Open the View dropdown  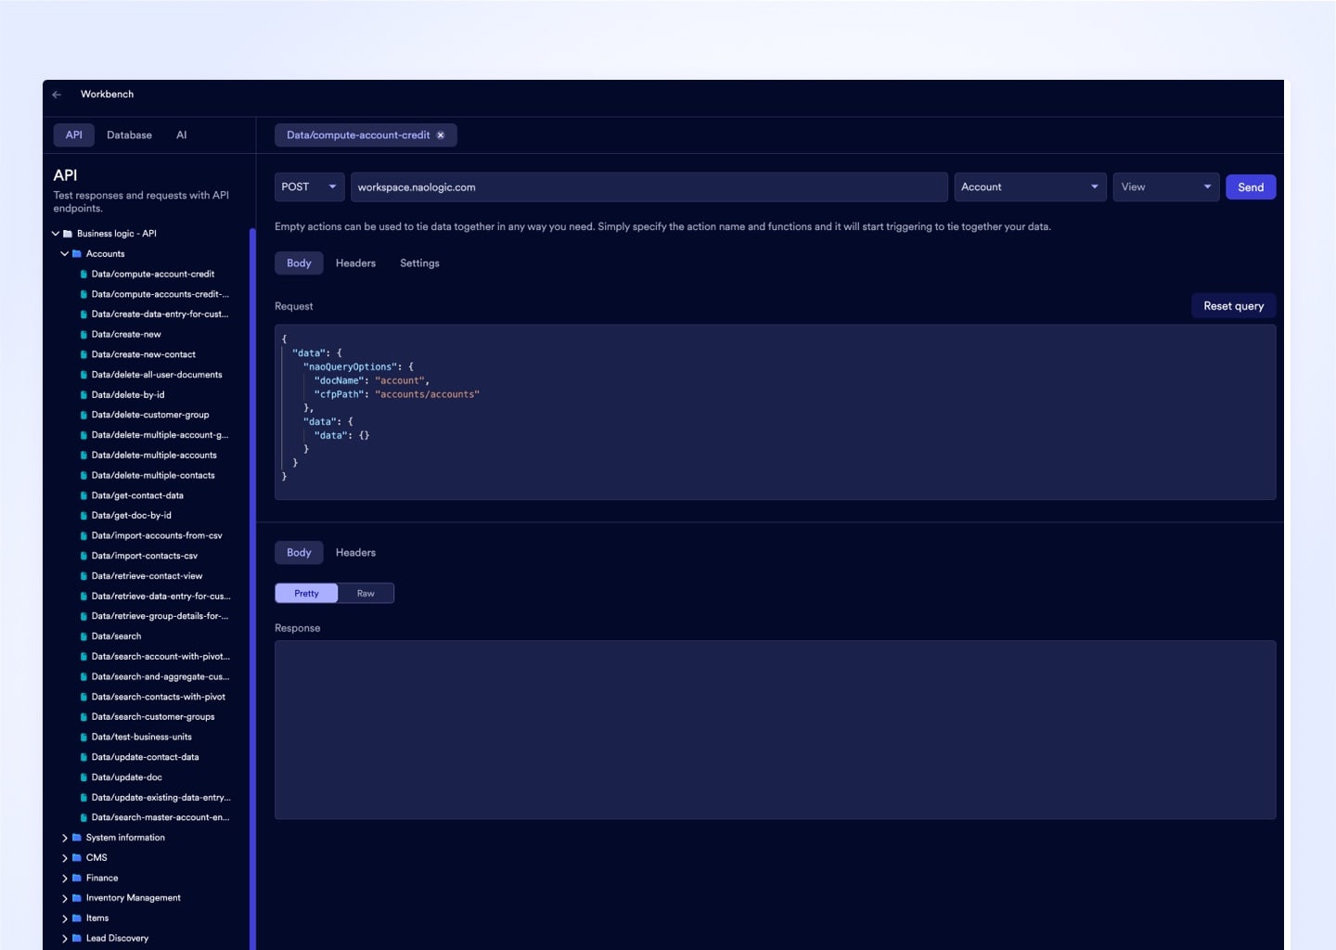point(1166,187)
